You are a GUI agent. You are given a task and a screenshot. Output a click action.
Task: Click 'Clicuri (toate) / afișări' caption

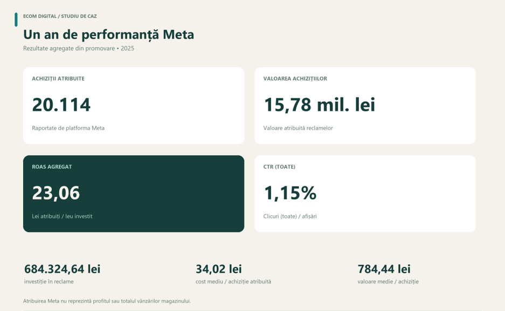290,216
